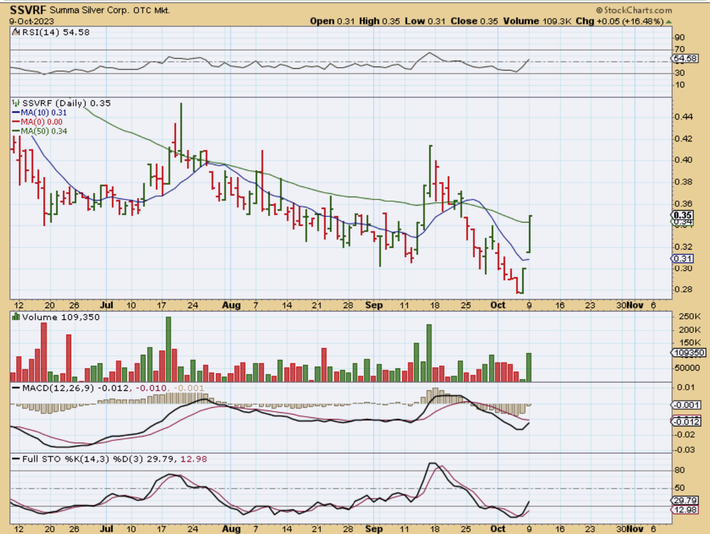The width and height of the screenshot is (710, 534).
Task: Click the 54.58 RSI value tag on right axis
Action: (x=685, y=59)
